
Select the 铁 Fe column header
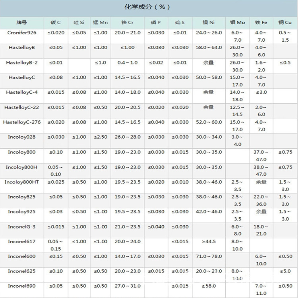click(x=261, y=22)
